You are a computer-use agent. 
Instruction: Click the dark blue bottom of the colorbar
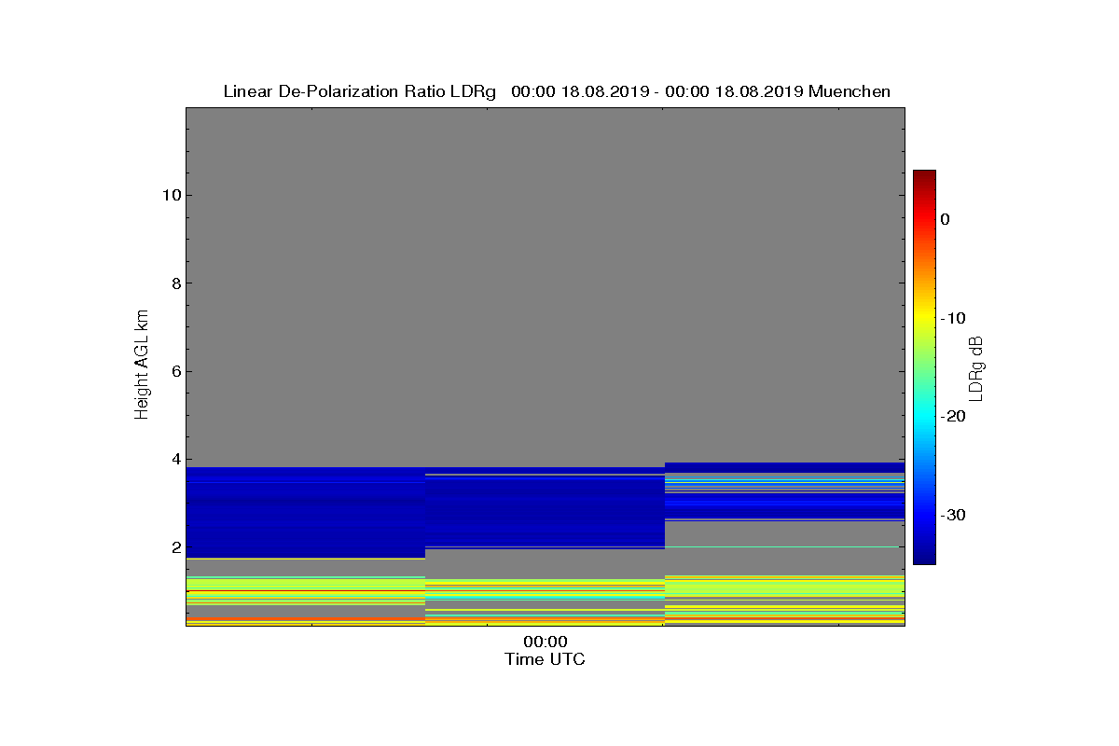click(924, 558)
